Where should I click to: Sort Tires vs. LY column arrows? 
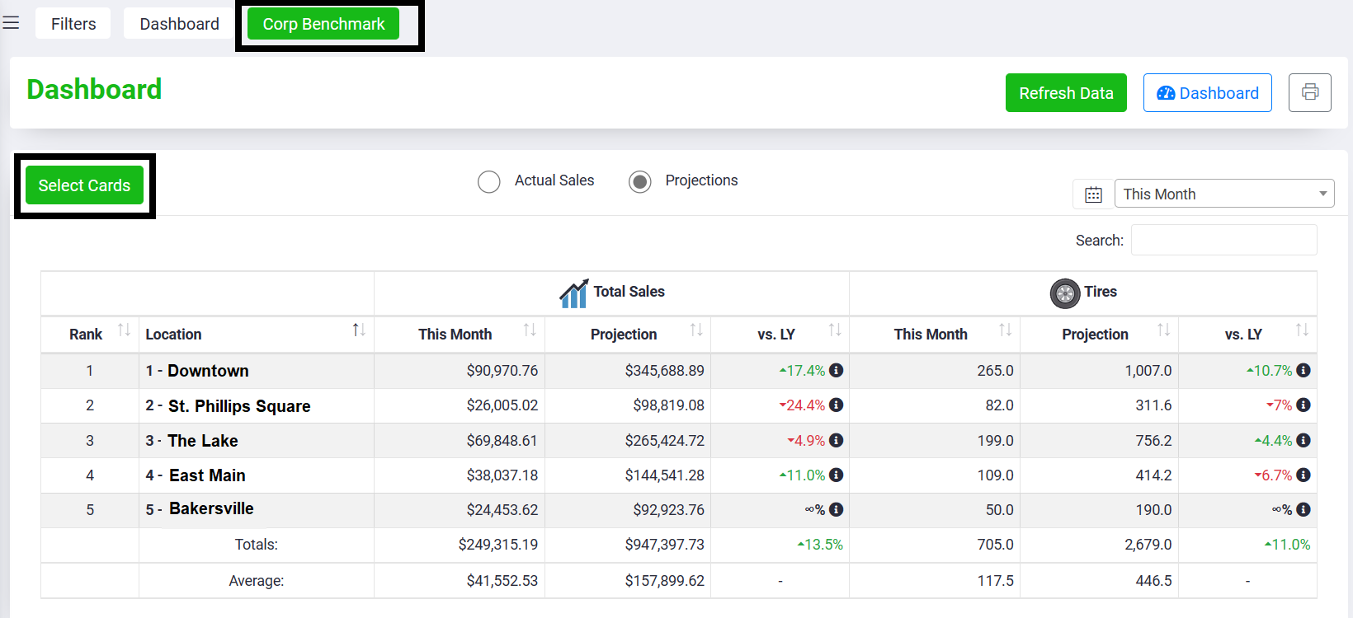pyautogui.click(x=1302, y=330)
